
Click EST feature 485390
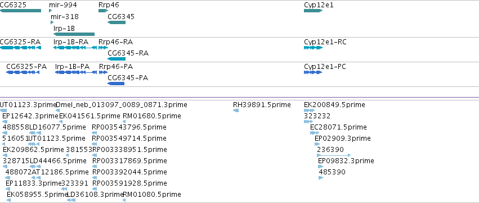(332, 172)
